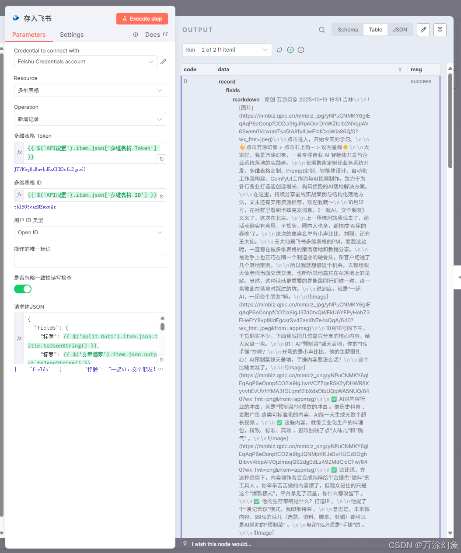Click the lightbulb feedback icon

[185, 544]
